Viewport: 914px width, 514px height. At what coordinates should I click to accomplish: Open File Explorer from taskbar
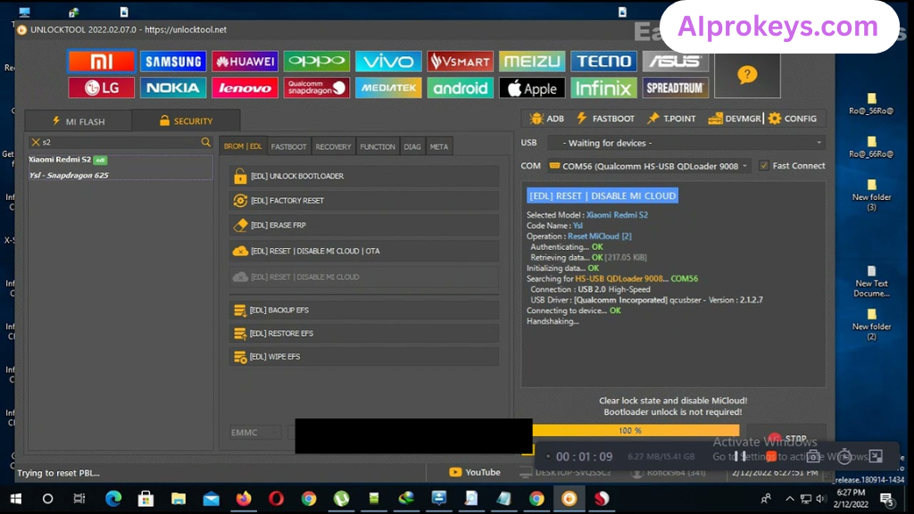[x=179, y=499]
